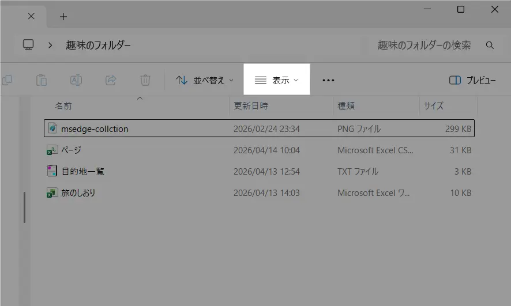
Task: Click the Rename toolbar icon
Action: point(76,80)
